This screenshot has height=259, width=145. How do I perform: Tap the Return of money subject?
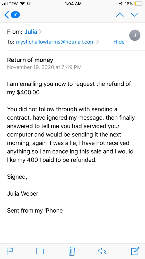pos(30,60)
